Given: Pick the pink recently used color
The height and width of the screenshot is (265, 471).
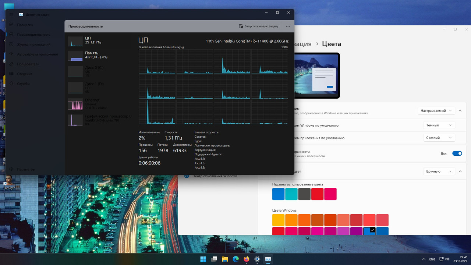Looking at the screenshot, I should [x=330, y=194].
